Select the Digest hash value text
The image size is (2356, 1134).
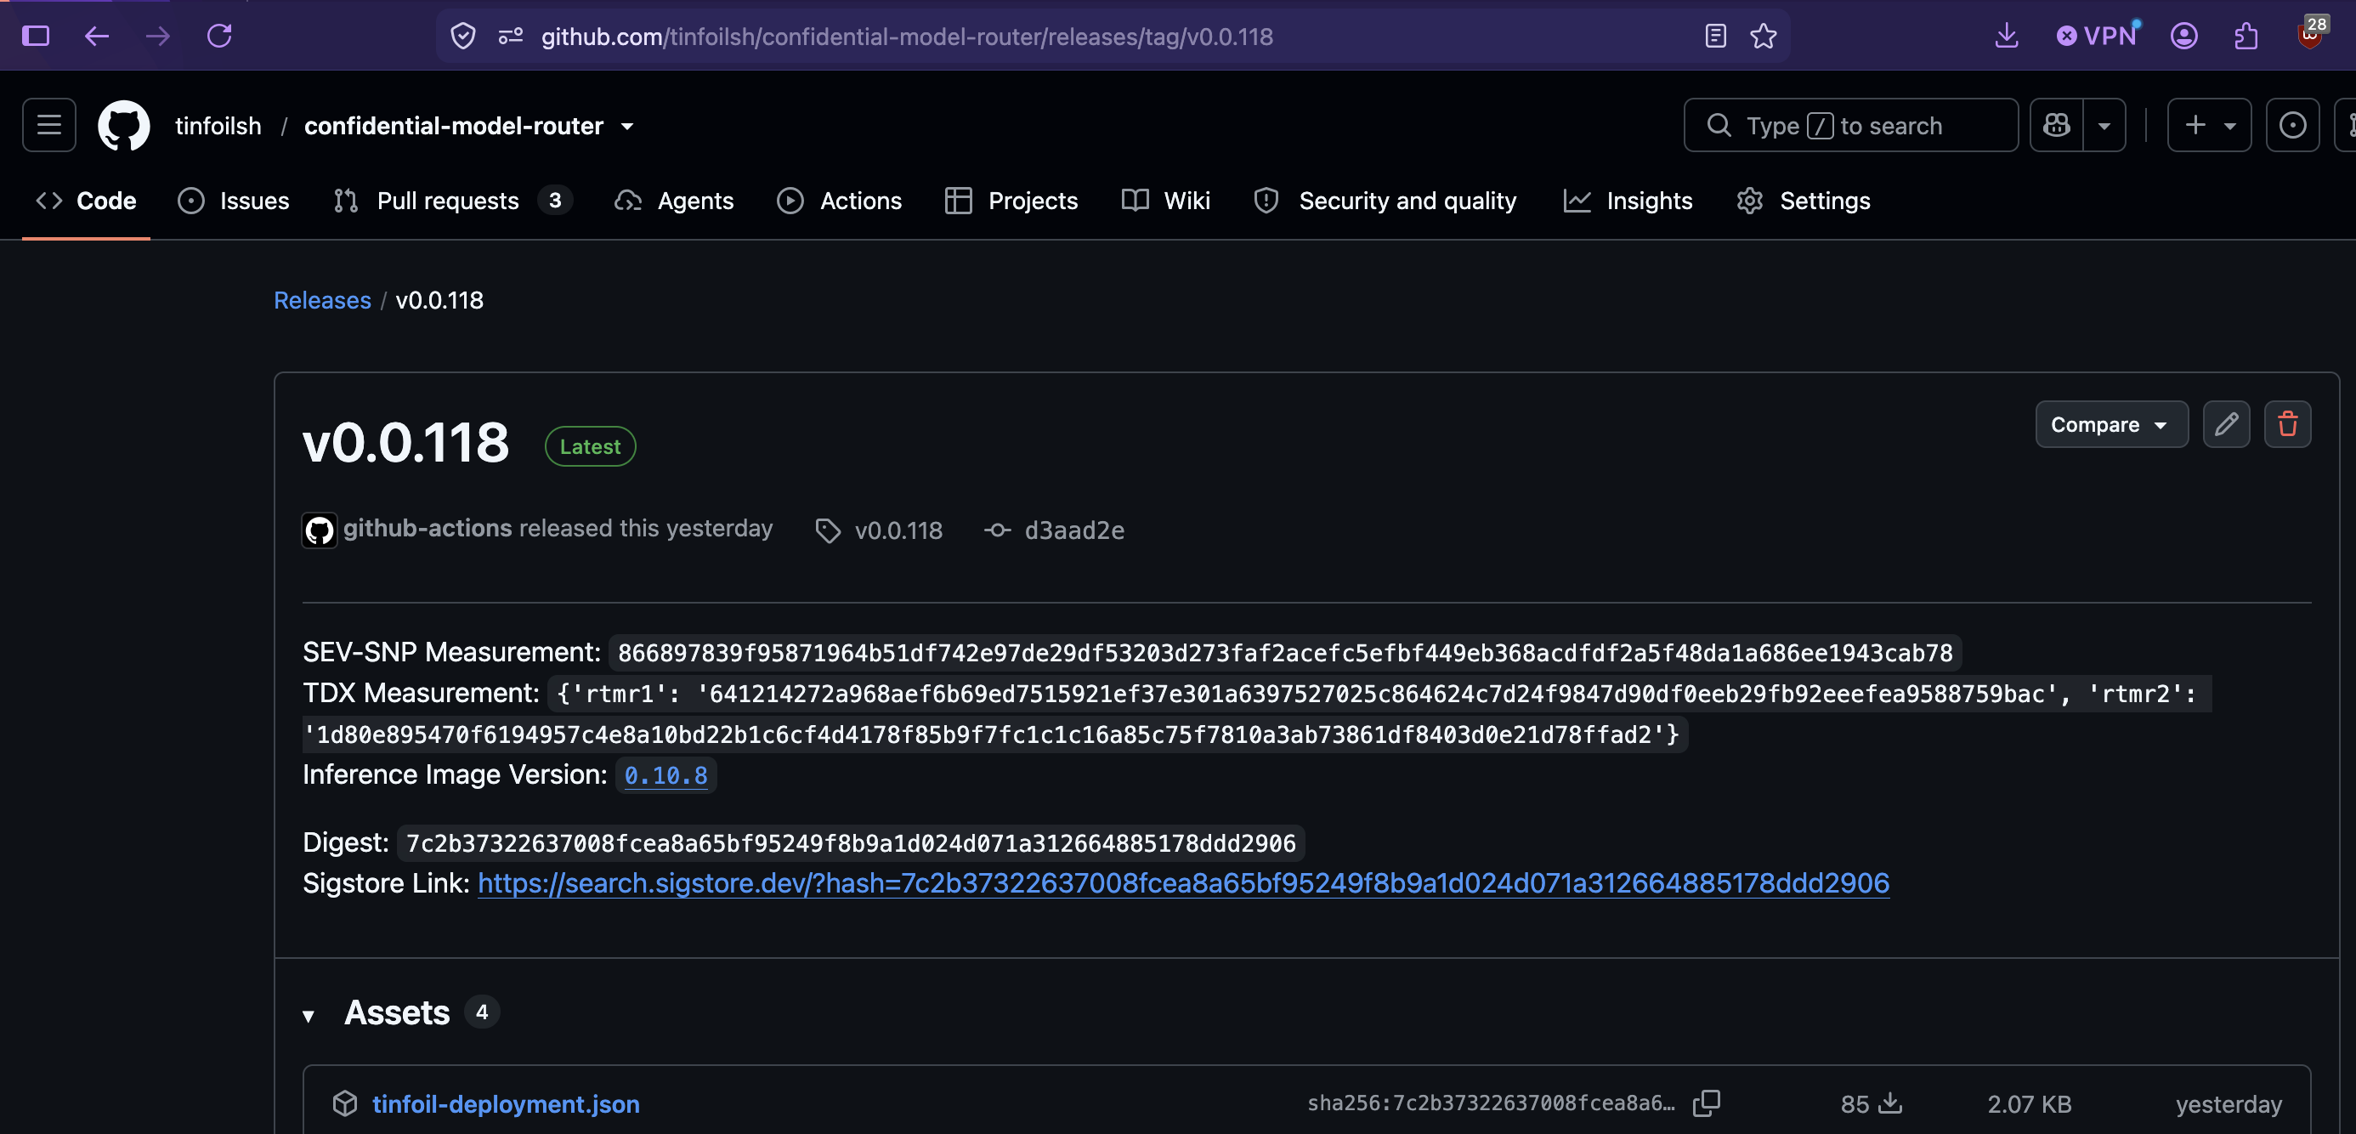tap(851, 843)
